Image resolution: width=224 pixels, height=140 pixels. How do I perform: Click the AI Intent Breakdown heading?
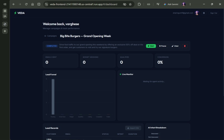tap(157, 128)
